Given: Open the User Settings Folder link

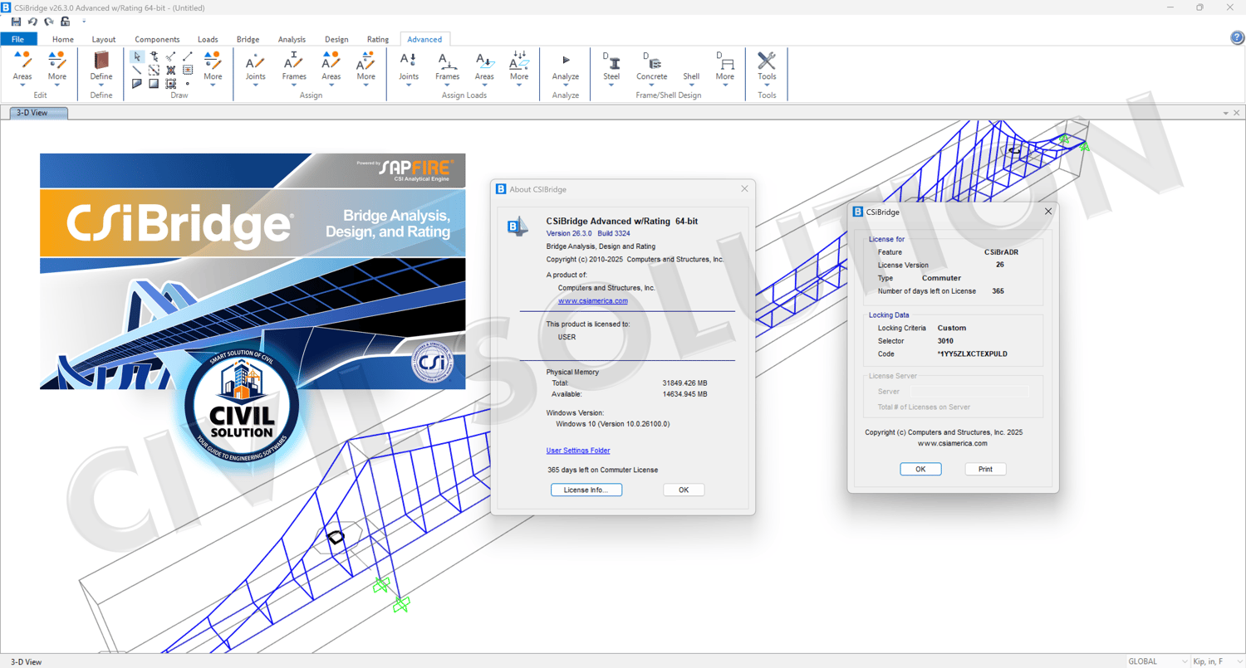Looking at the screenshot, I should pyautogui.click(x=578, y=451).
